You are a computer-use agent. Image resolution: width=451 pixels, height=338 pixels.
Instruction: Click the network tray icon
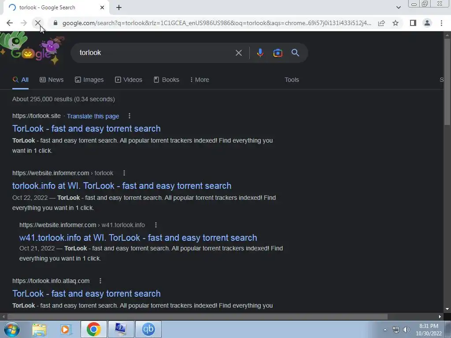(x=396, y=330)
